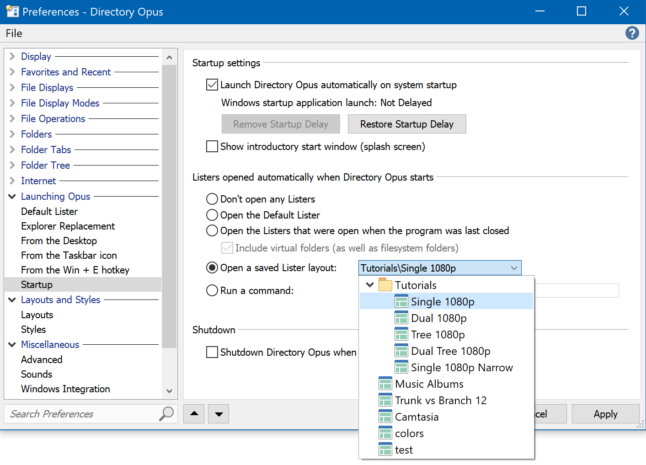
Task: Click the Dual 1080p layout icon
Action: pos(401,318)
